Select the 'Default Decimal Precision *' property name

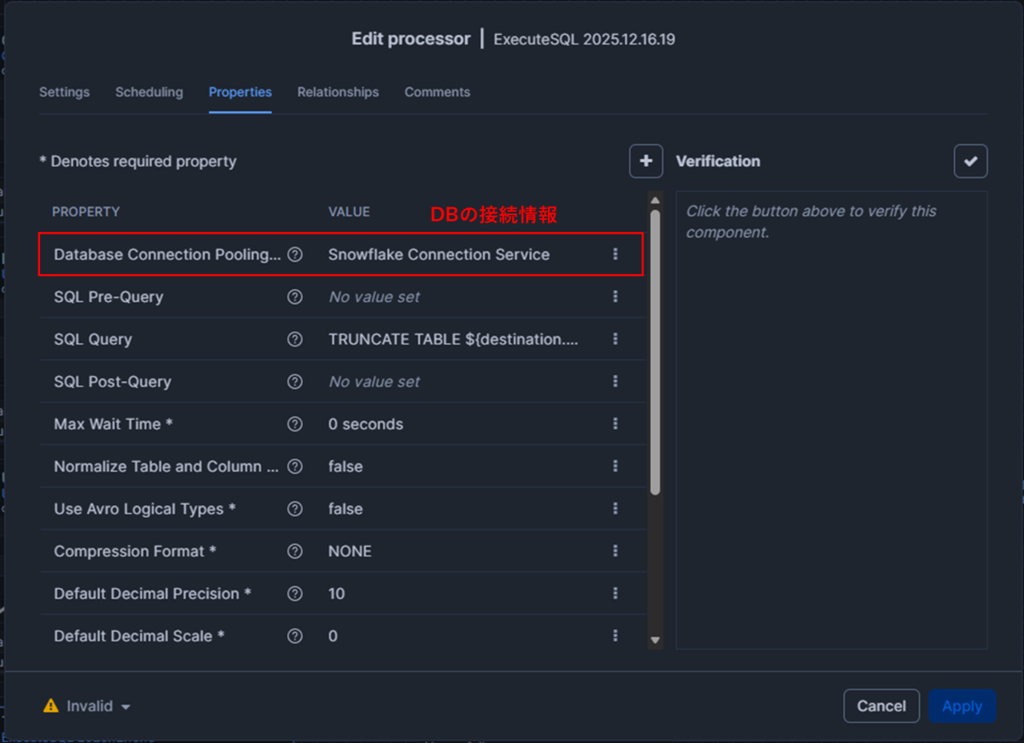point(153,594)
